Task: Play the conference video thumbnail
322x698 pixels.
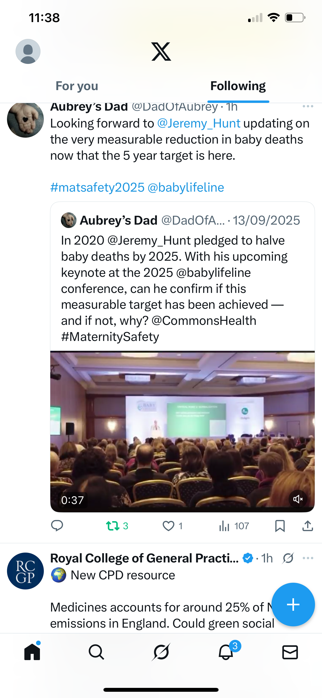Action: click(182, 431)
